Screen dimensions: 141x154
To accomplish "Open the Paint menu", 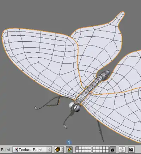I will (x=5, y=150).
